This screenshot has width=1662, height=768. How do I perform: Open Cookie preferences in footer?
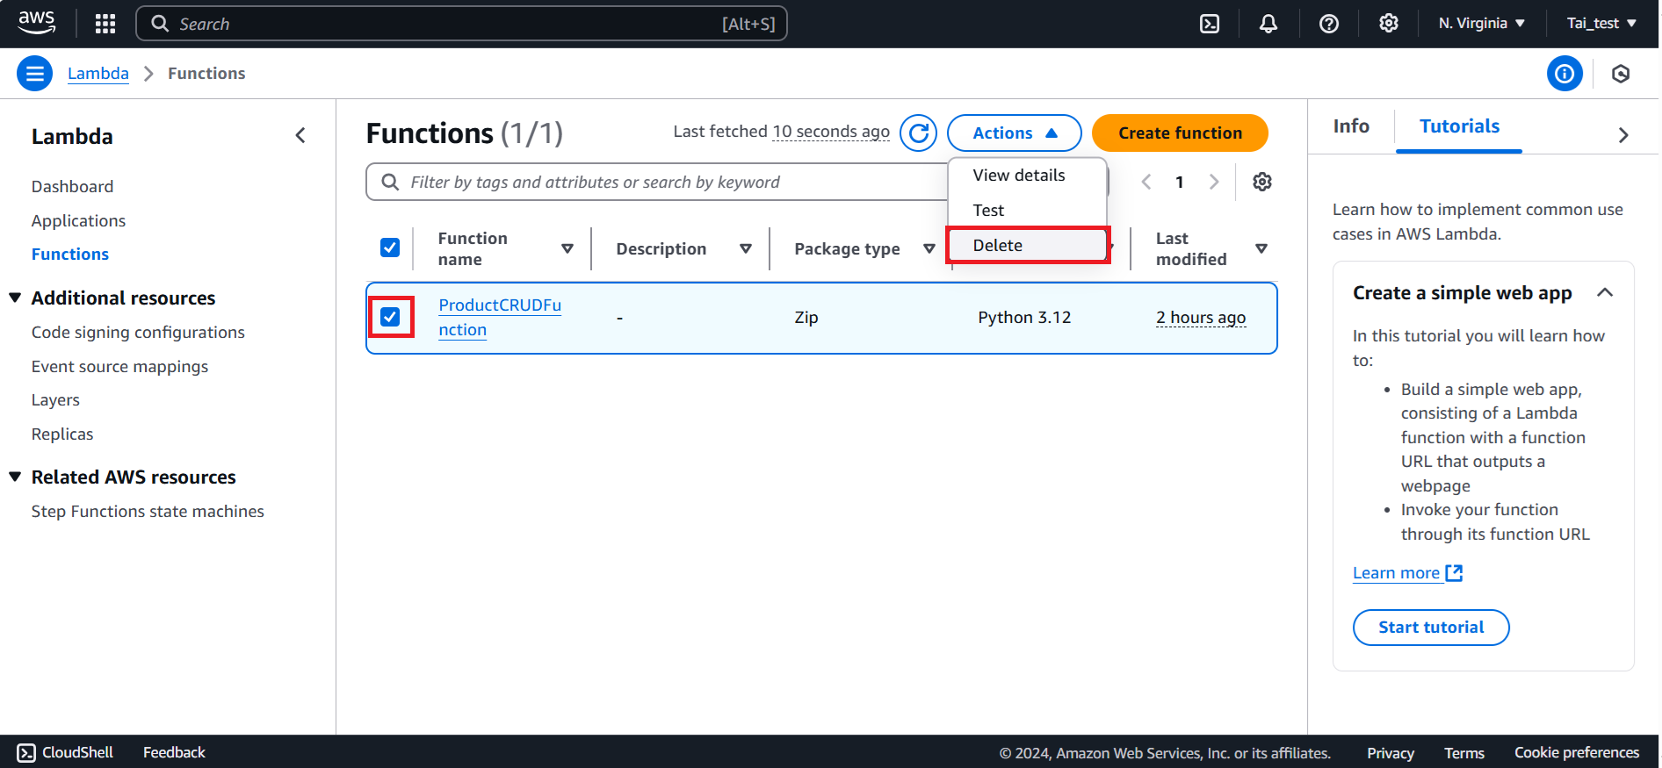pos(1577,753)
